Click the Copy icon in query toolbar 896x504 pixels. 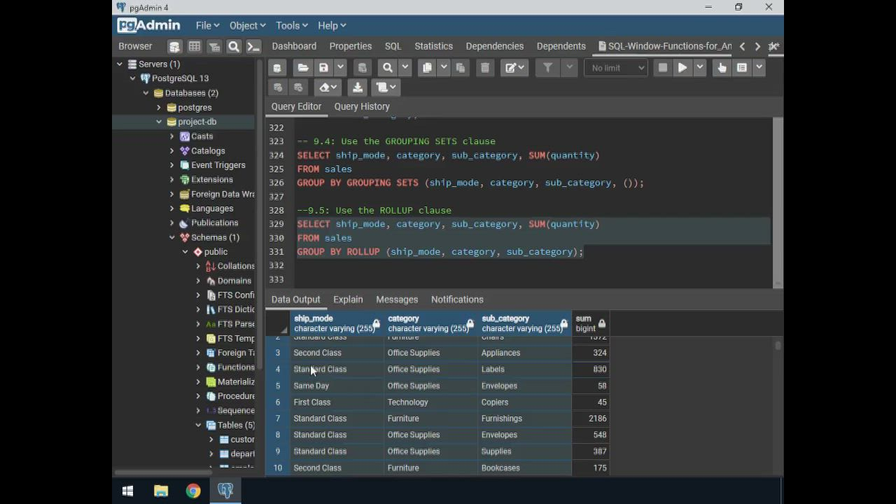(x=427, y=68)
